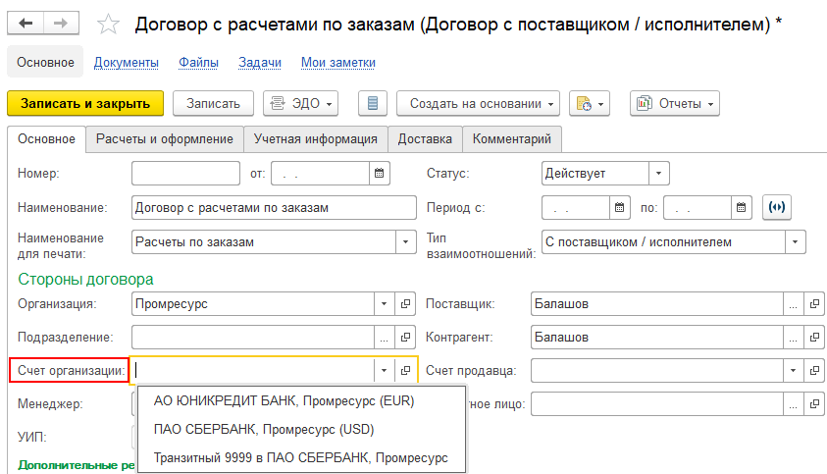Choose ПАО СБЕРБАНК, Промресурс (USD) account
This screenshot has width=827, height=474.
point(264,429)
